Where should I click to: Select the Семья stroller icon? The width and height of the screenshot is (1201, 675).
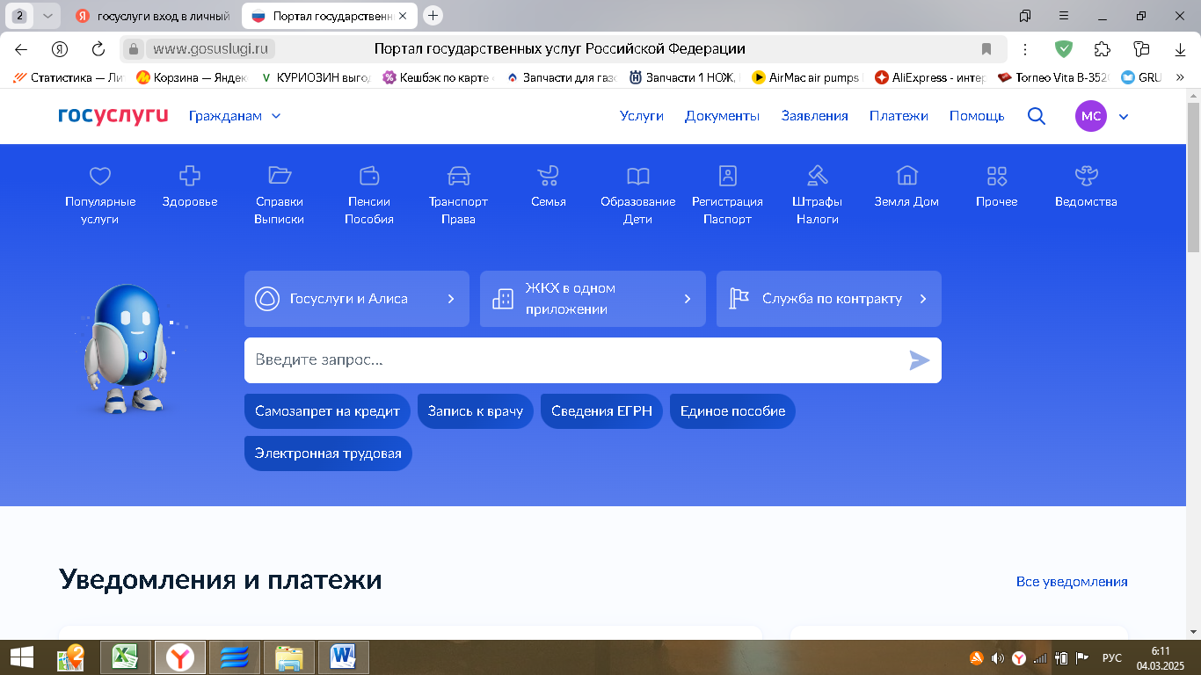coord(548,176)
